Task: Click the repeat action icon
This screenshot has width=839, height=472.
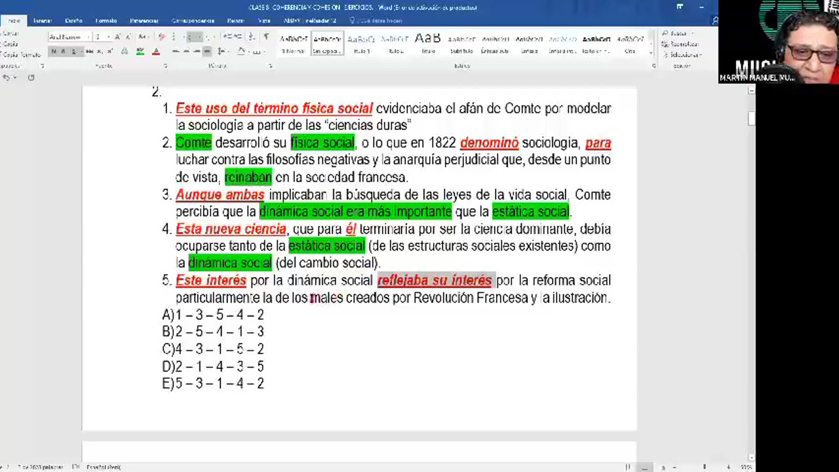Action: coord(31,77)
